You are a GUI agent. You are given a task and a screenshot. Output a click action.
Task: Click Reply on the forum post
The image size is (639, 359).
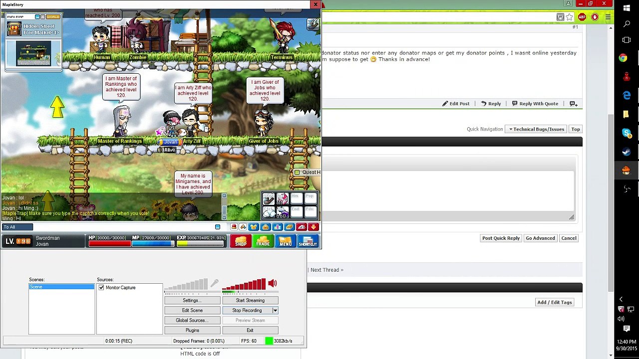tap(491, 104)
